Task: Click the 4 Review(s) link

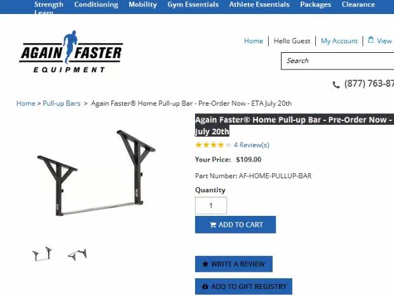Action: point(252,145)
